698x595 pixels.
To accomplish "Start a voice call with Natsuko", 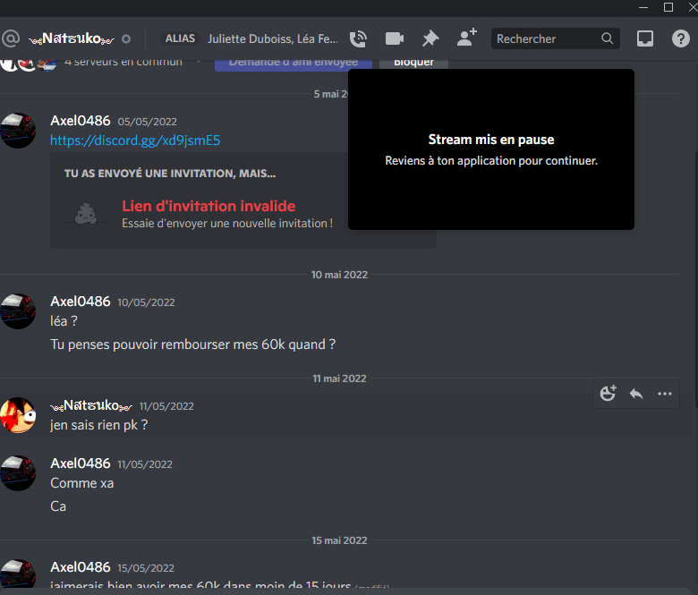I will (x=358, y=38).
